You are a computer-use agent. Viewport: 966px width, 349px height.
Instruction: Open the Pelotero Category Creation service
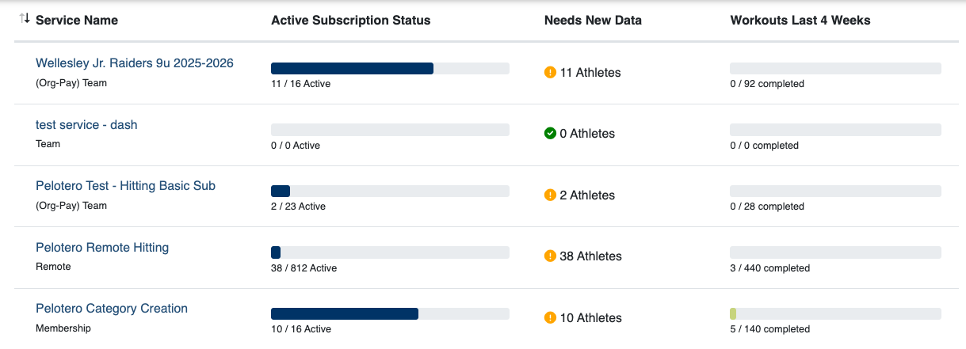click(112, 309)
